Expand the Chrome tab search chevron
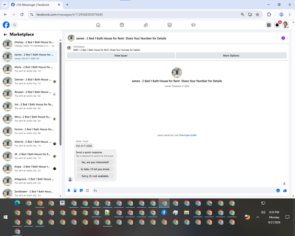The height and width of the screenshot is (236, 295). [x=5, y=5]
